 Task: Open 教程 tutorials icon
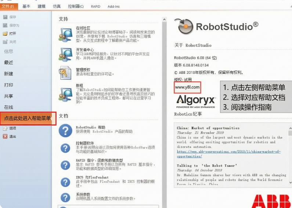tap(65, 94)
